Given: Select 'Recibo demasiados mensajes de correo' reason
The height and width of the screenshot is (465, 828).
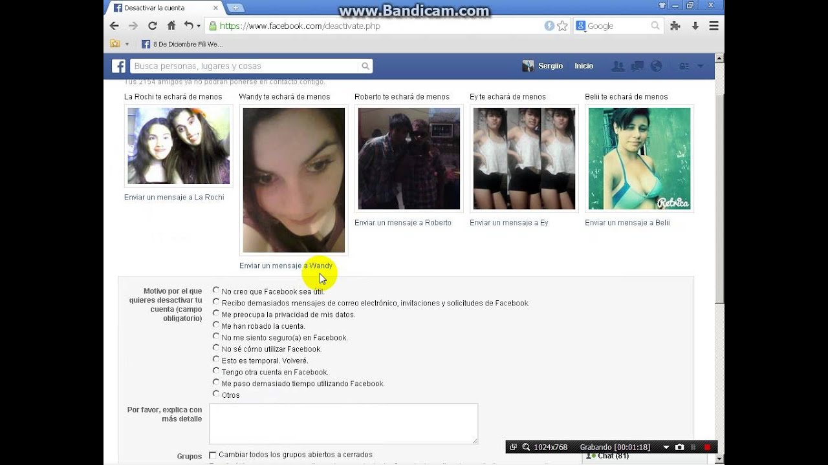Looking at the screenshot, I should (x=216, y=302).
